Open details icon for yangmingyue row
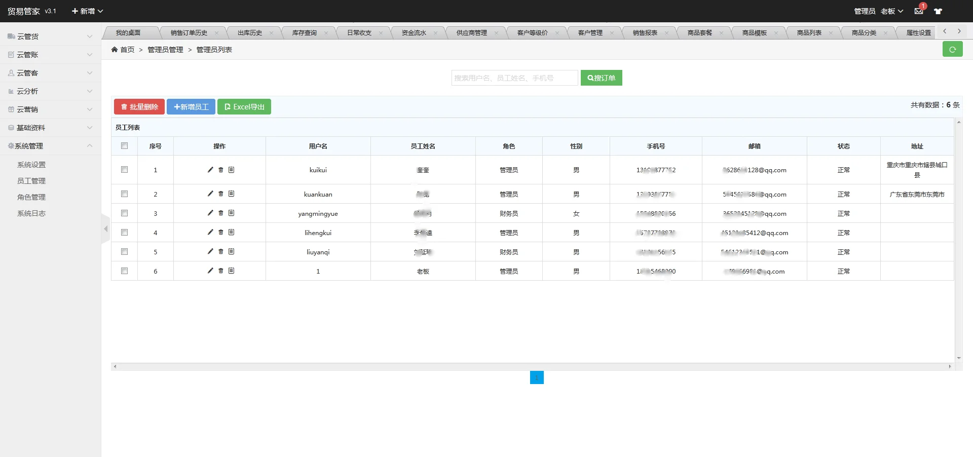Screen dimensions: 973x457 click(x=231, y=213)
